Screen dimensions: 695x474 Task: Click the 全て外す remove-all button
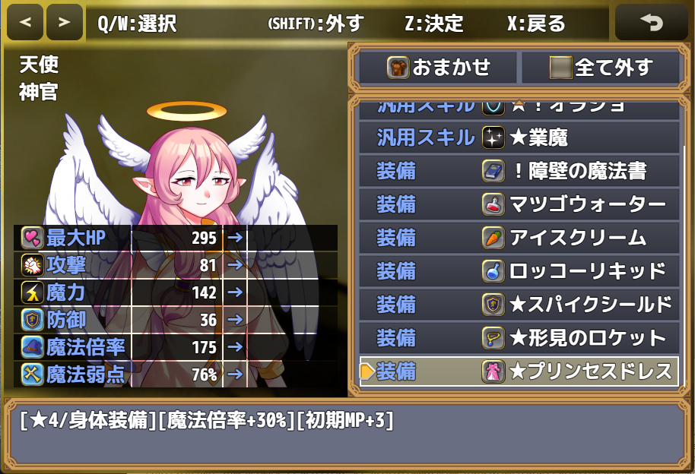(x=601, y=68)
